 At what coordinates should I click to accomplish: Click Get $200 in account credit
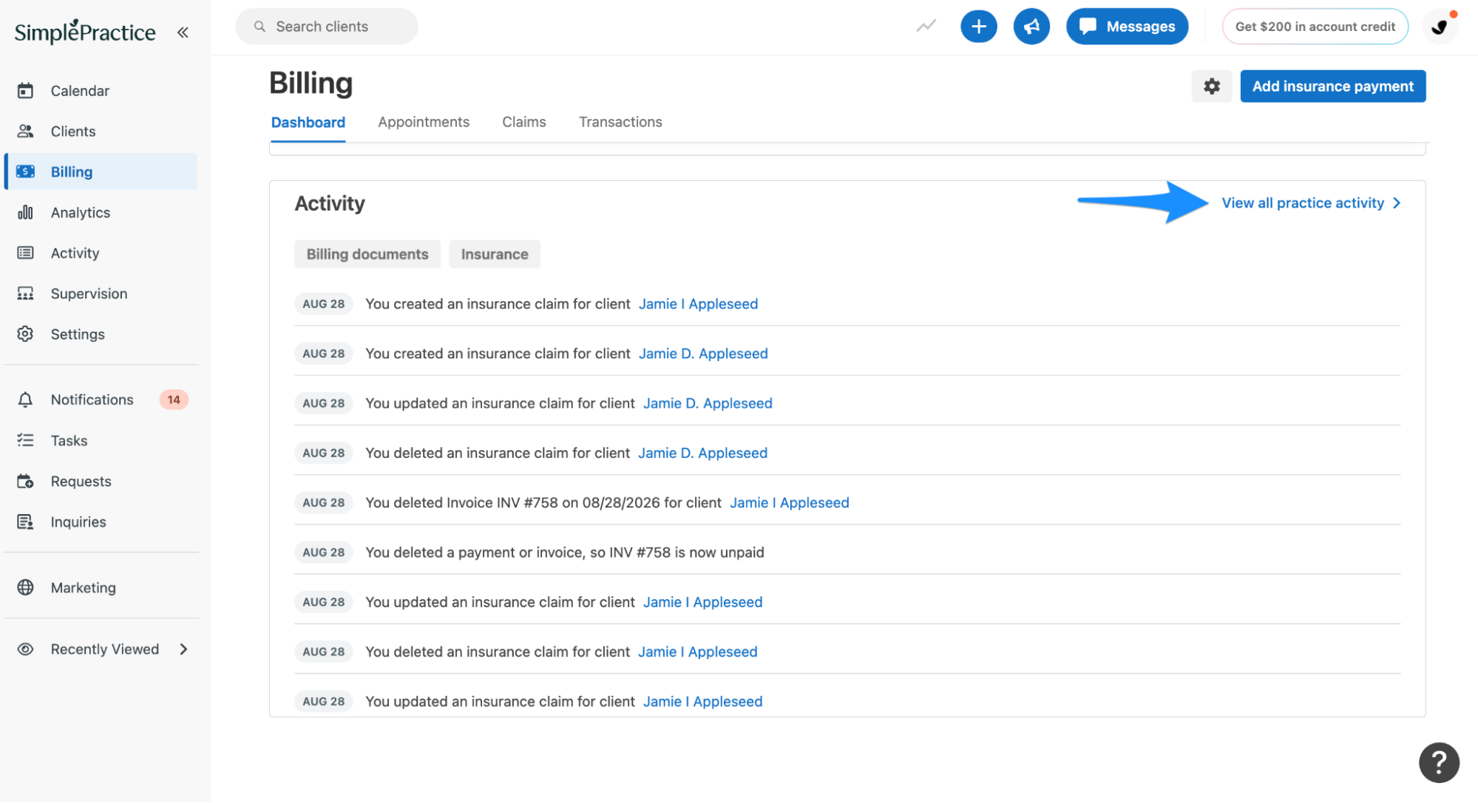coord(1315,27)
